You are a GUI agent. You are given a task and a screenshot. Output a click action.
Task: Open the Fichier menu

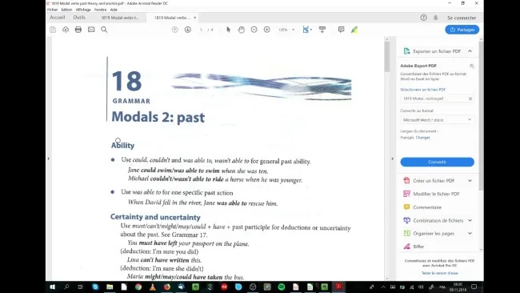tap(52, 10)
